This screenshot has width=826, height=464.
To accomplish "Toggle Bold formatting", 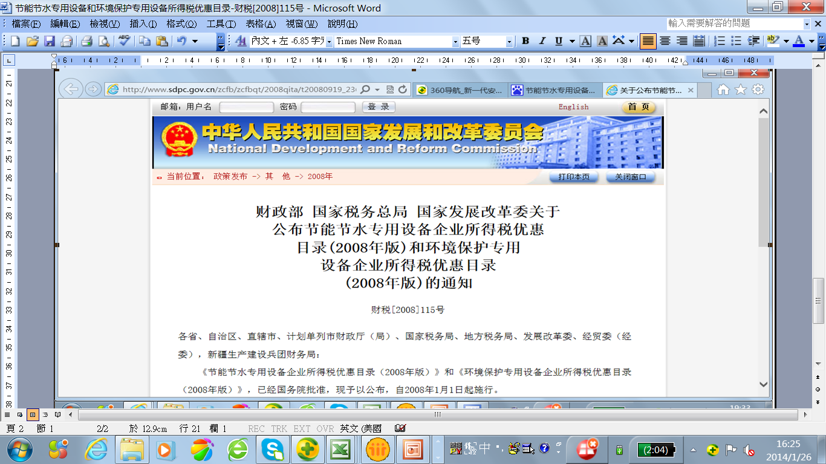I will point(525,41).
